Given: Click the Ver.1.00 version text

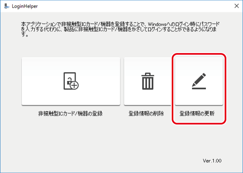Looking at the screenshot, I should coord(212,161).
